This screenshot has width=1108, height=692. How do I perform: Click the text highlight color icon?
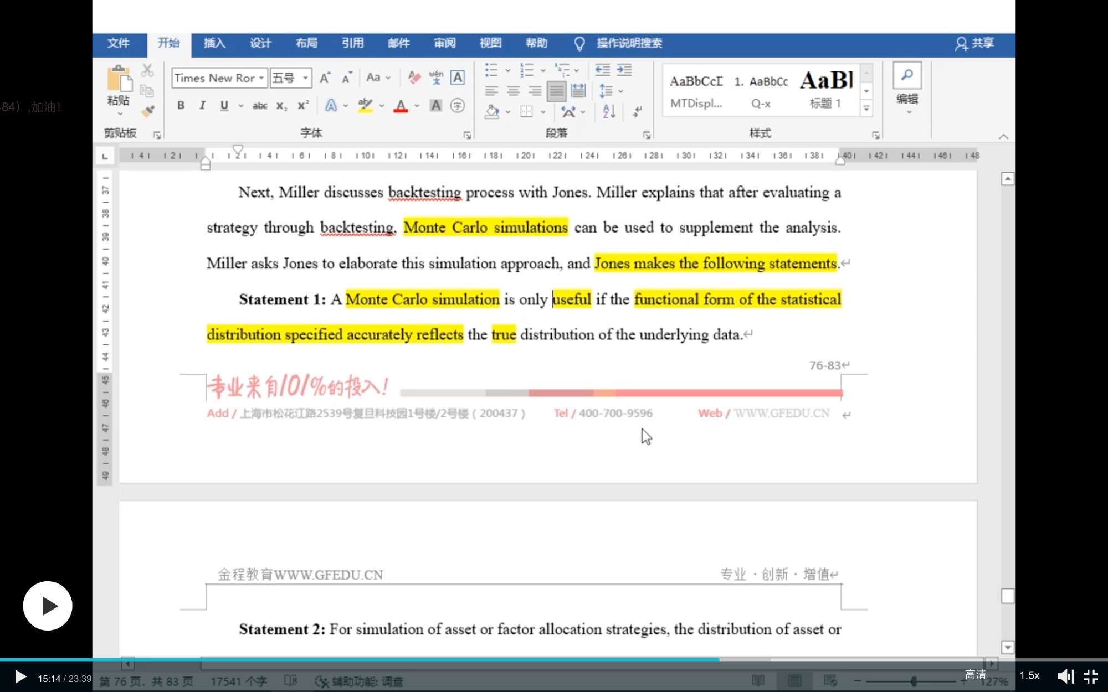[x=365, y=105]
